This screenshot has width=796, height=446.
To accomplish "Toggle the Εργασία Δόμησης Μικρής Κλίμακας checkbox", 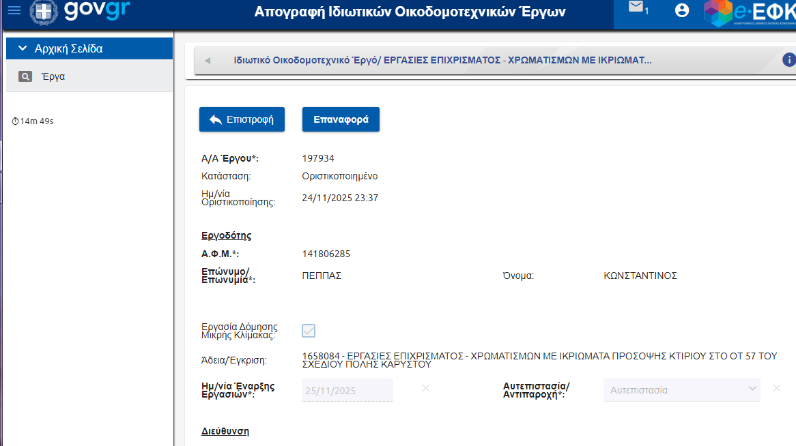I will [309, 331].
